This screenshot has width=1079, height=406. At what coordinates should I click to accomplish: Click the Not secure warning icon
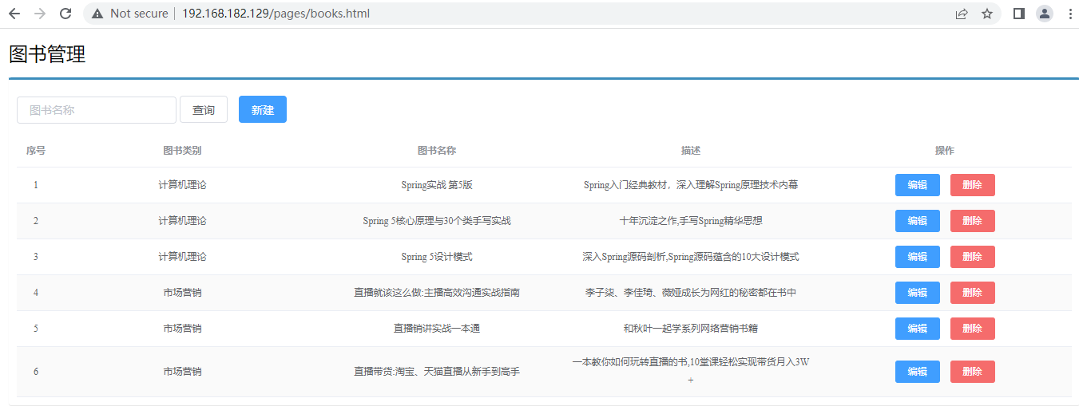tap(97, 14)
